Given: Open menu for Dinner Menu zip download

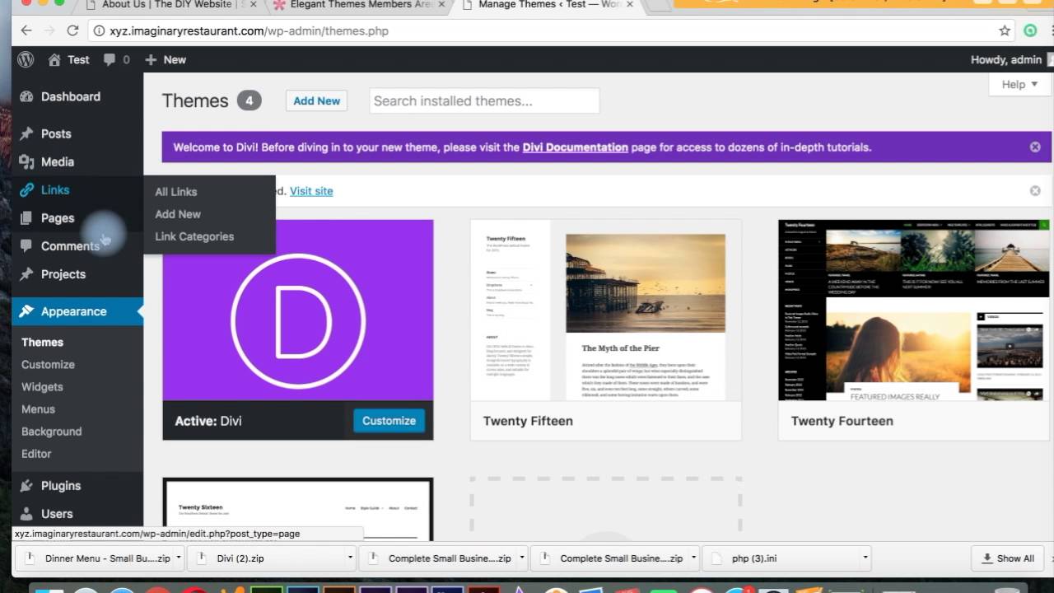Looking at the screenshot, I should pyautogui.click(x=178, y=558).
